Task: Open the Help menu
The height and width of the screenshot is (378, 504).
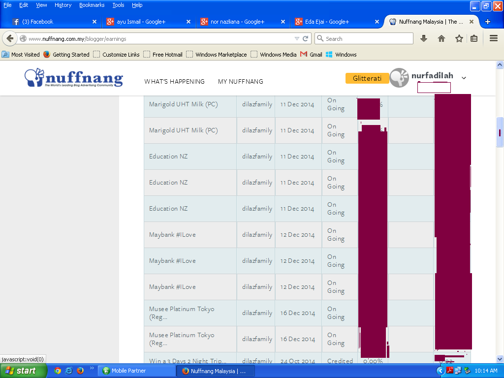Action: [x=137, y=5]
